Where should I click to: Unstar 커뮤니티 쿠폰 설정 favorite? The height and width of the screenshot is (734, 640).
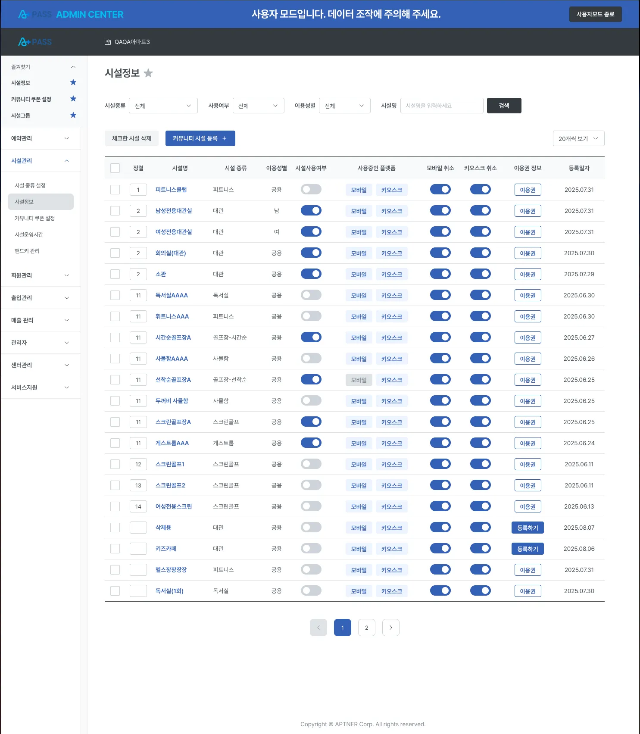coord(73,99)
